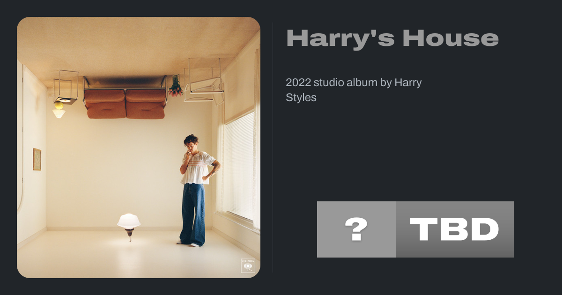This screenshot has width=562, height=295.
Task: Click the person standing in the room
Action: [197, 190]
